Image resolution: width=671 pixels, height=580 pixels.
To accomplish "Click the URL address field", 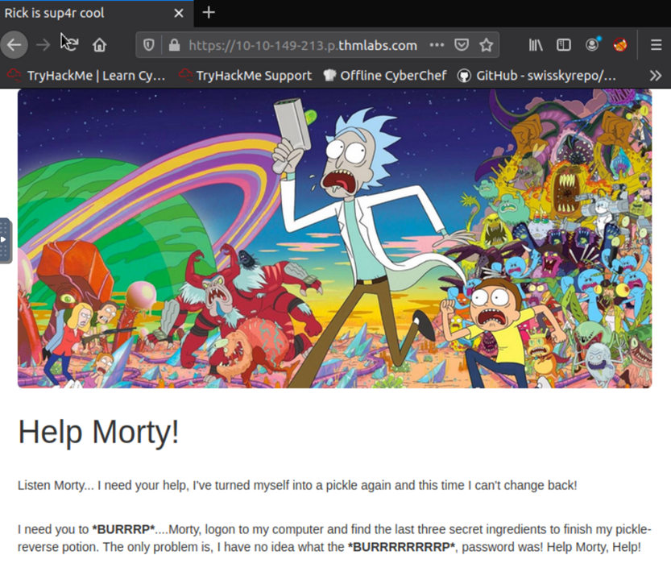I will pyautogui.click(x=303, y=45).
